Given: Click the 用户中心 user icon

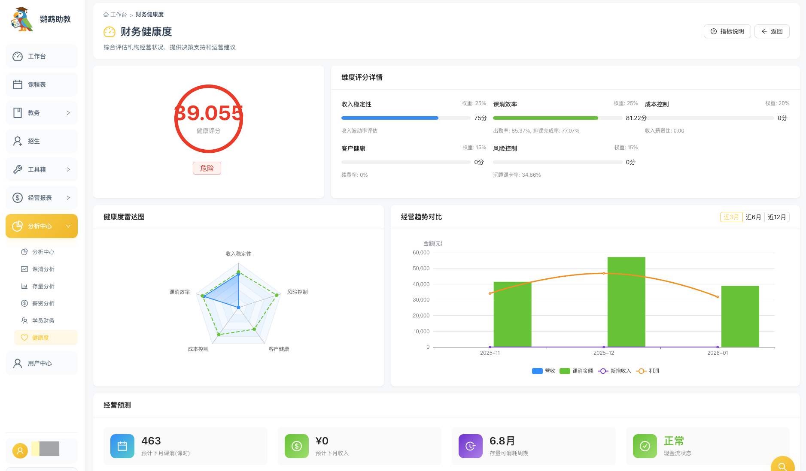Looking at the screenshot, I should [18, 363].
